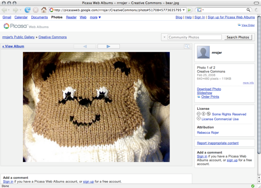Open Gmail from the top navigation
The image size is (261, 188).
coord(7,17)
